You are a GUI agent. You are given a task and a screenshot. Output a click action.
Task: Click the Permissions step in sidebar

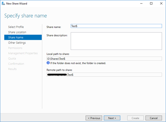pyautogui.click(x=15, y=48)
